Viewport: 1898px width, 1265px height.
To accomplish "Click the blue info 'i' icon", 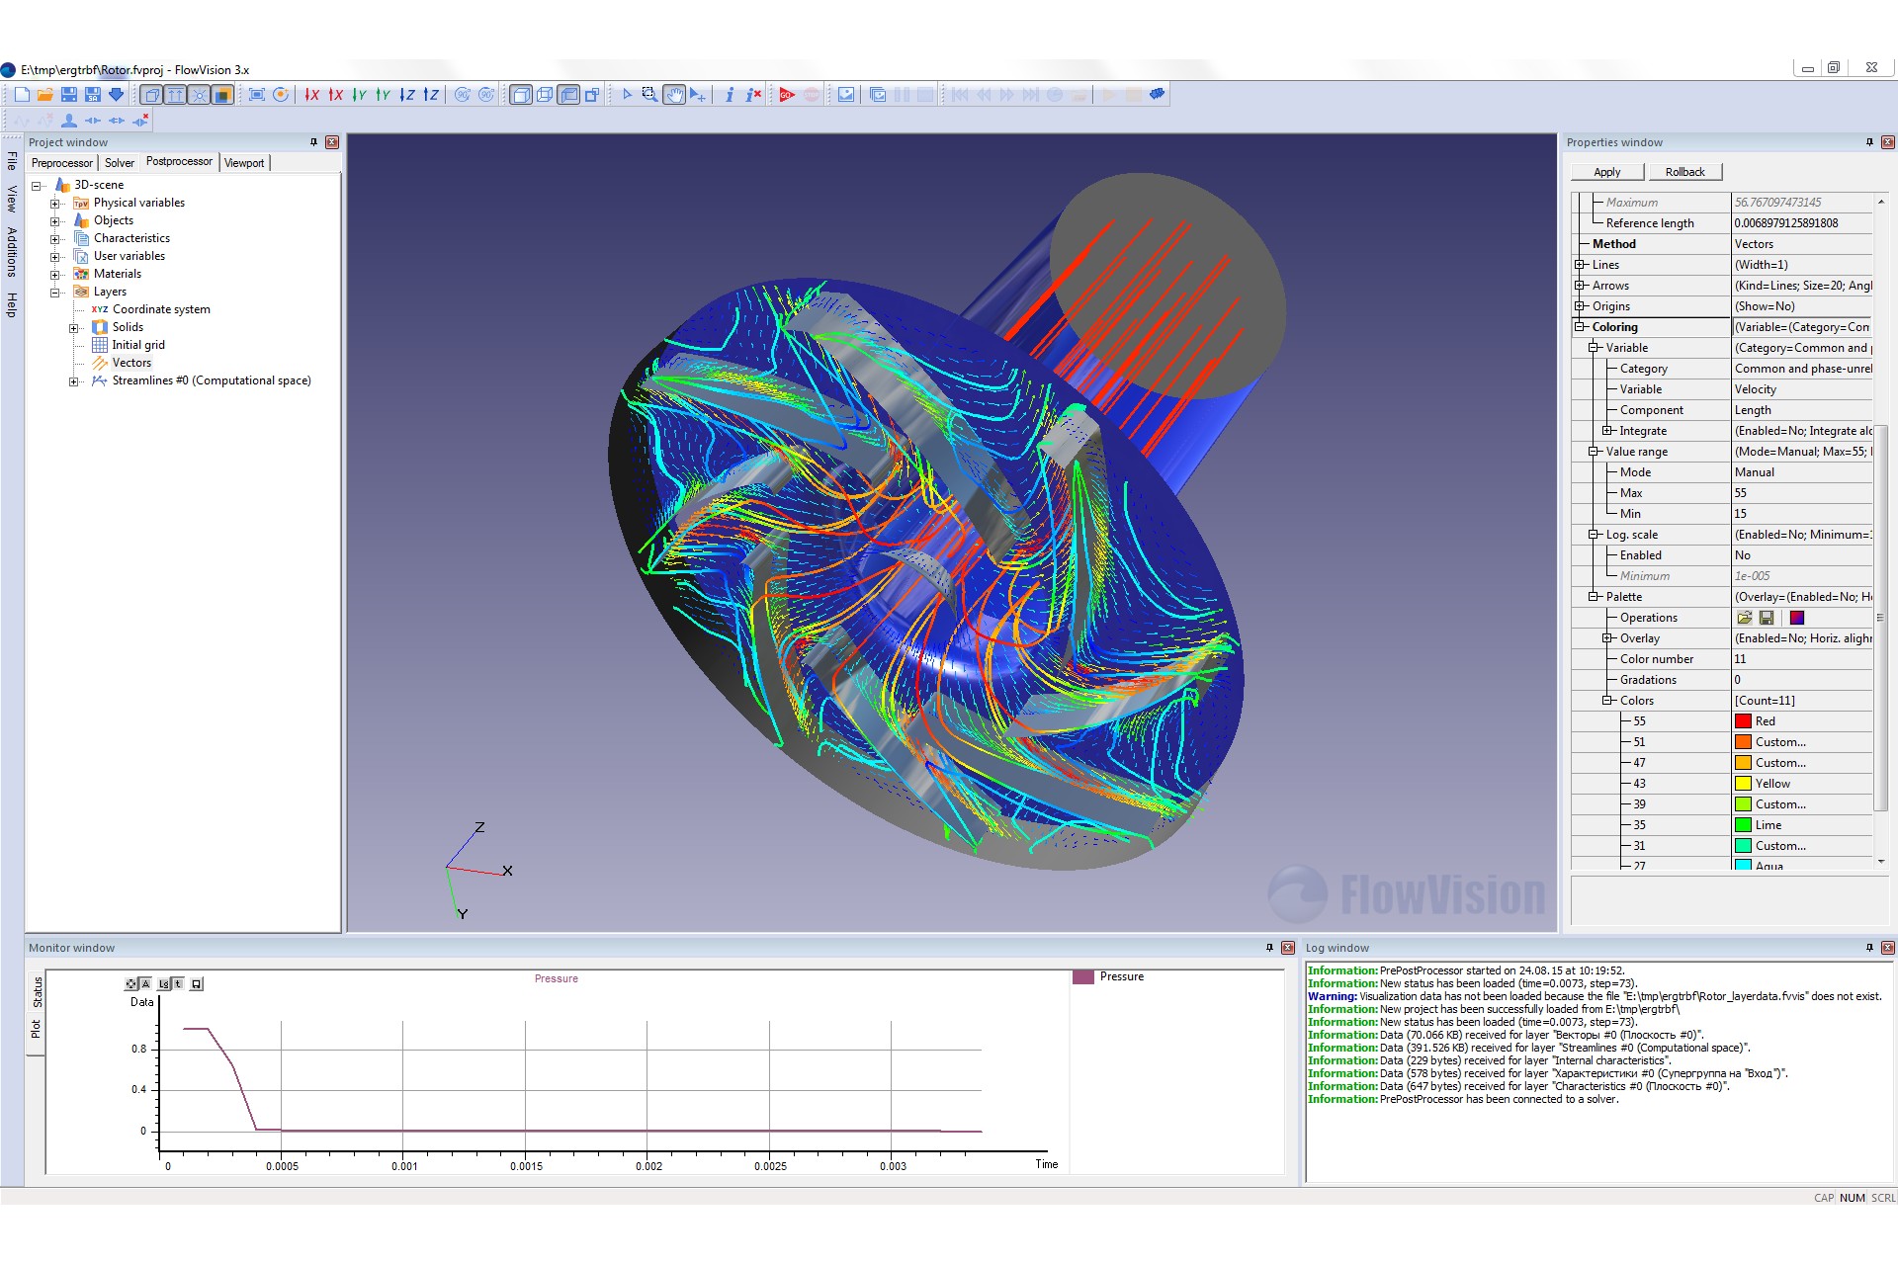I will [x=730, y=95].
